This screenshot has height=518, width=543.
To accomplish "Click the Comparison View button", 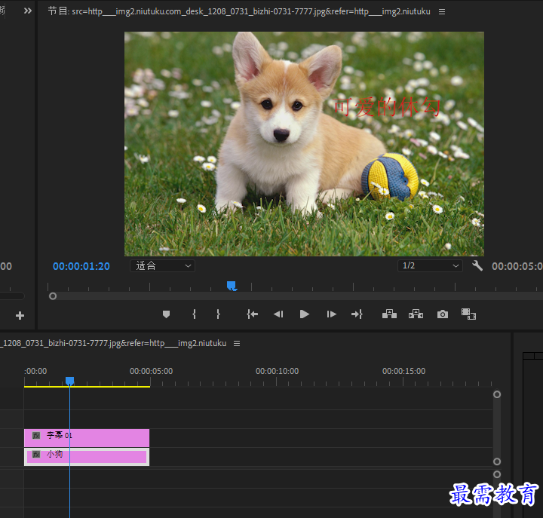I will 468,314.
